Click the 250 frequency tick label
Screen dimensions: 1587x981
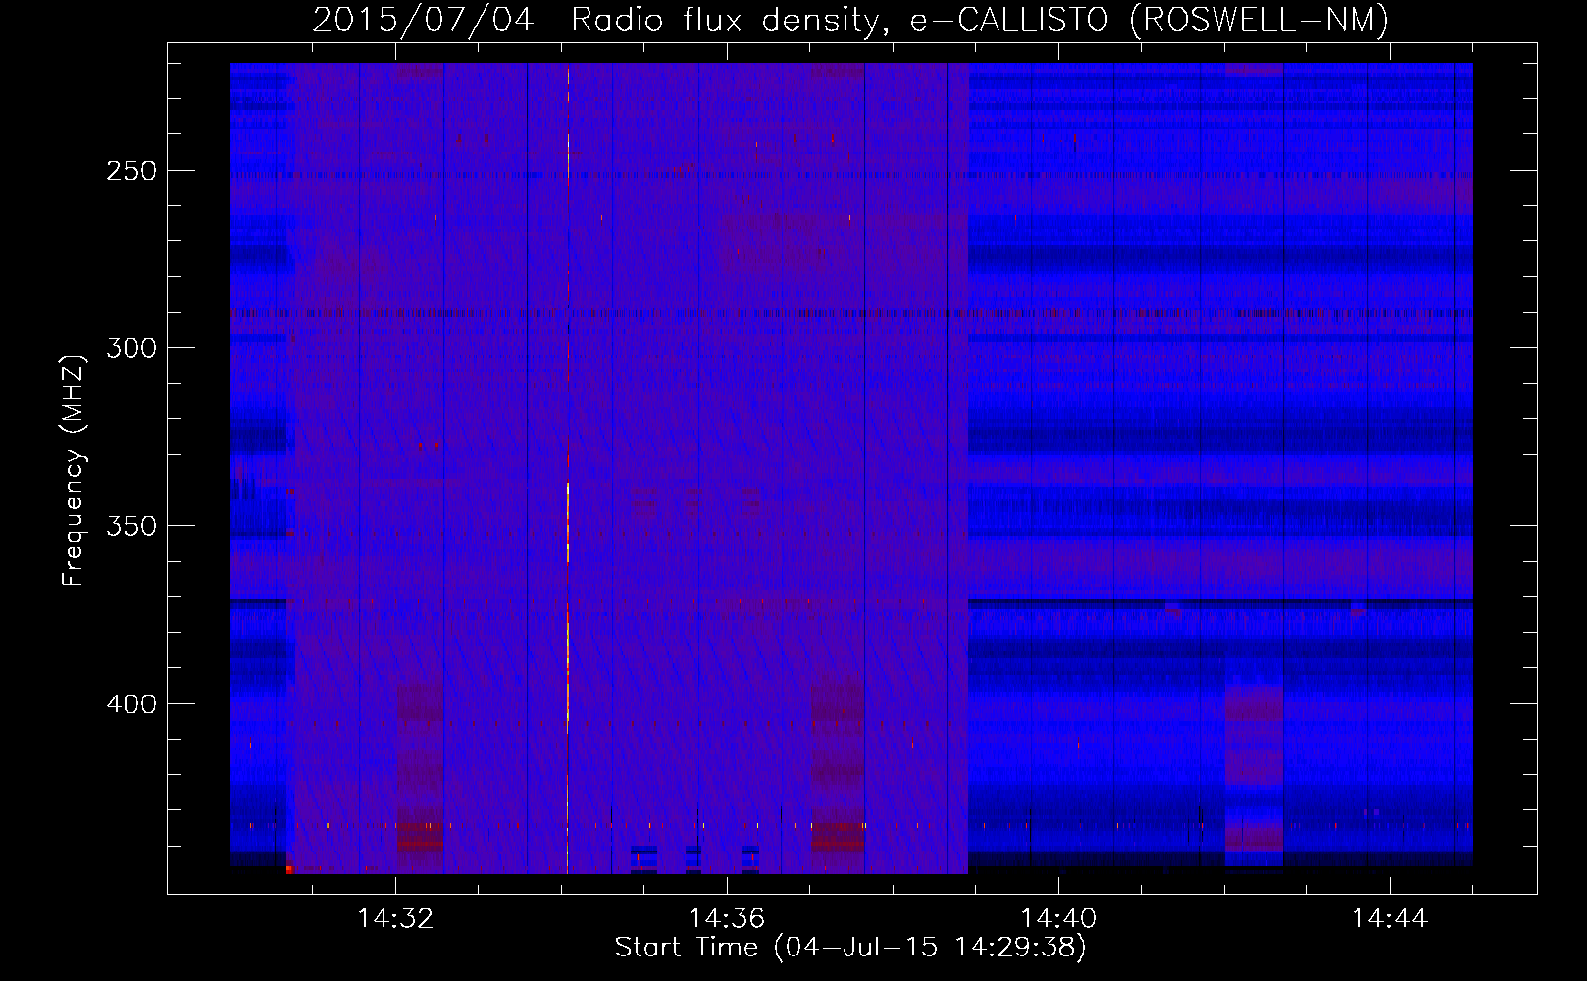coord(131,171)
